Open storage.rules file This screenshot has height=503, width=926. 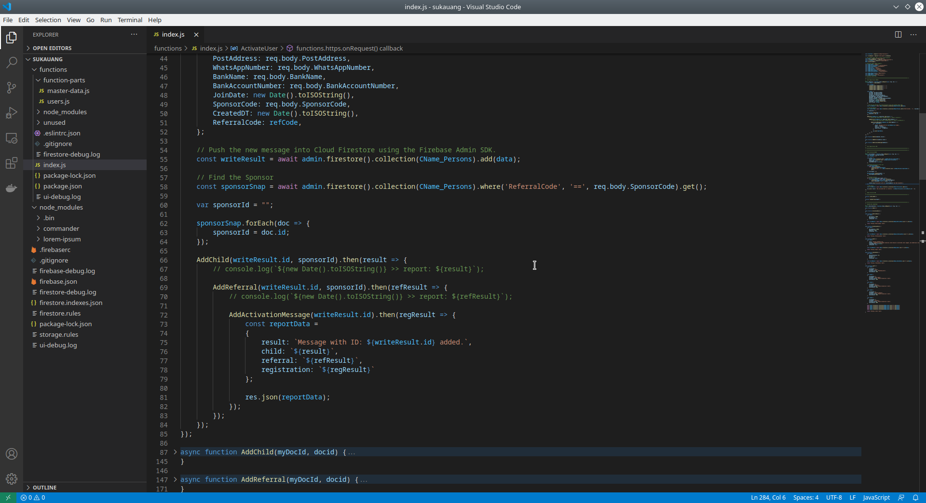click(85, 335)
